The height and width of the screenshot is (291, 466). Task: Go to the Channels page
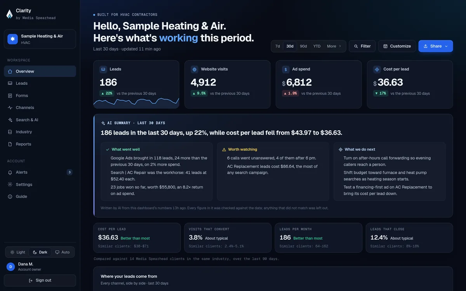[x=40, y=107]
